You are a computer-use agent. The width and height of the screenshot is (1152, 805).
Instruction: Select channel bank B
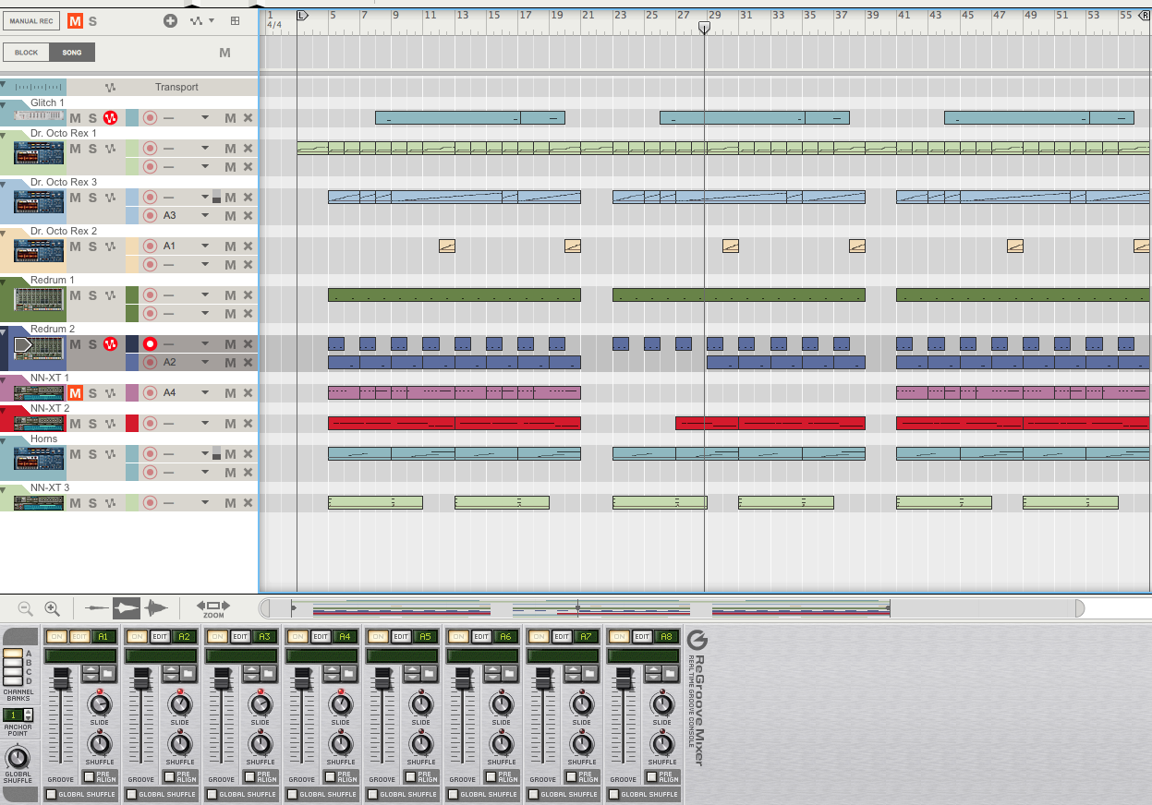pos(12,663)
